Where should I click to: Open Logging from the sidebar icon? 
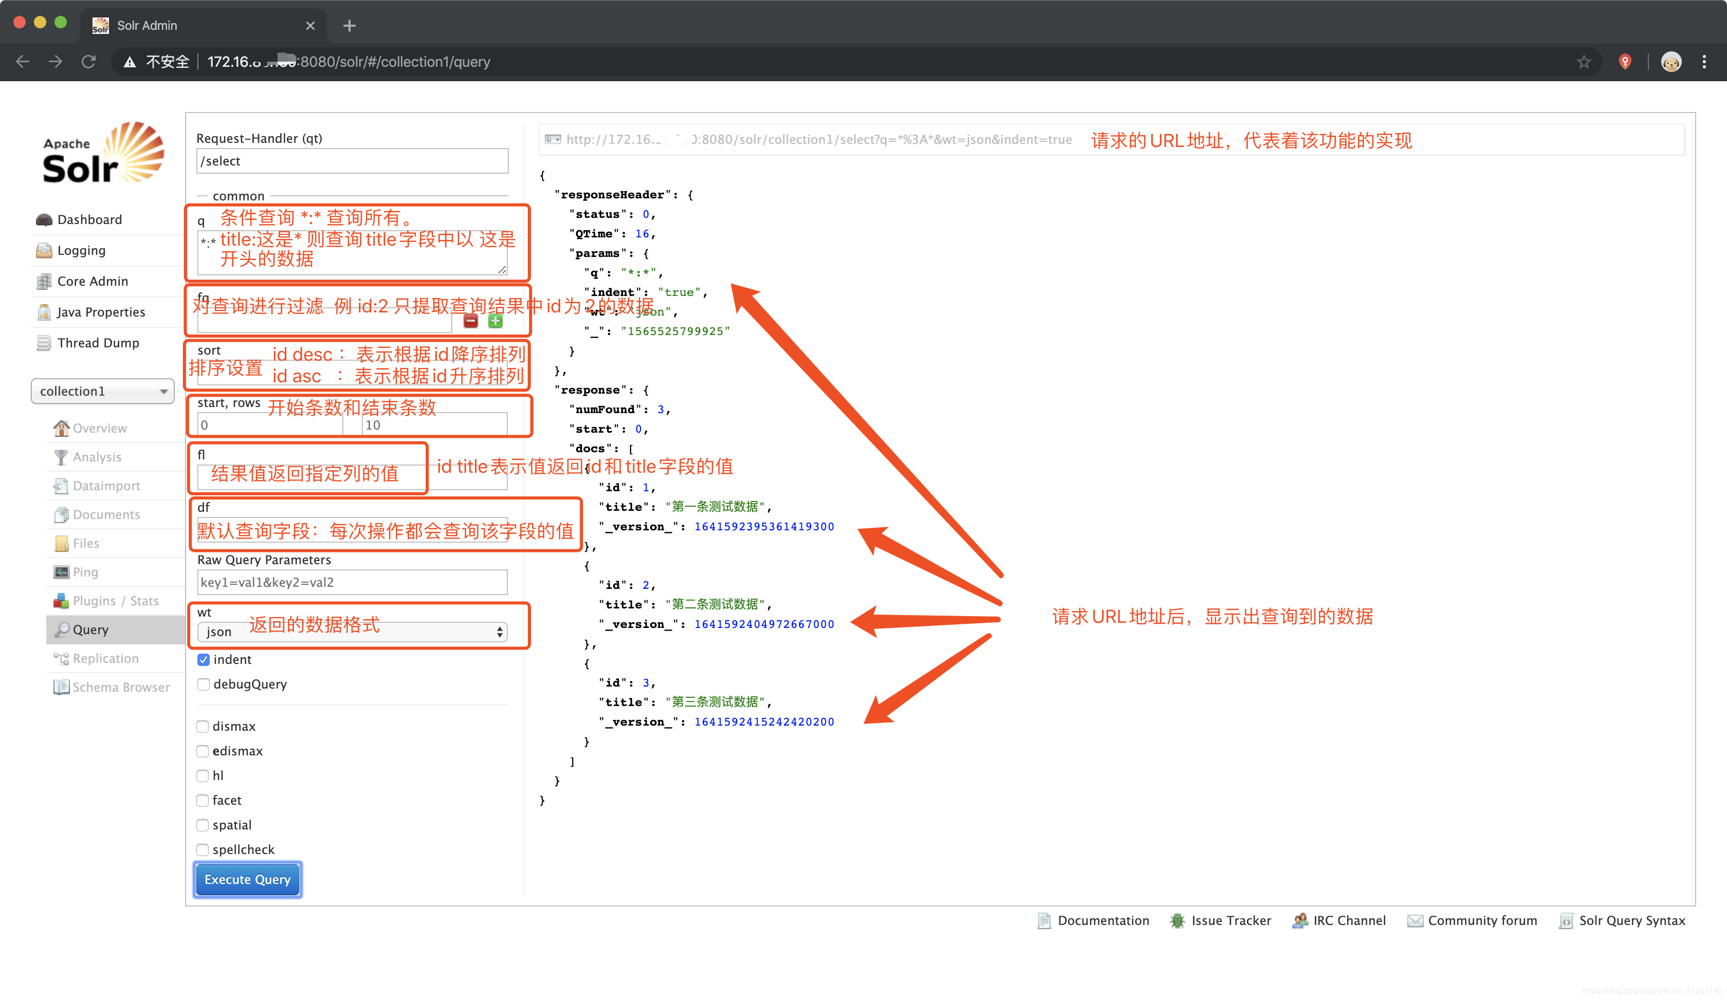click(44, 251)
